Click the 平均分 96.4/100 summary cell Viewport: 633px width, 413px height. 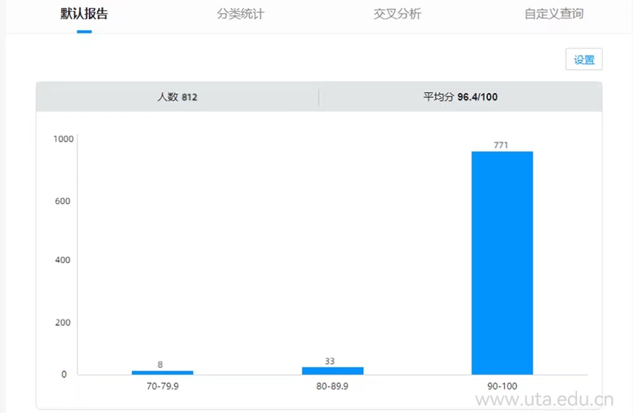coord(460,97)
